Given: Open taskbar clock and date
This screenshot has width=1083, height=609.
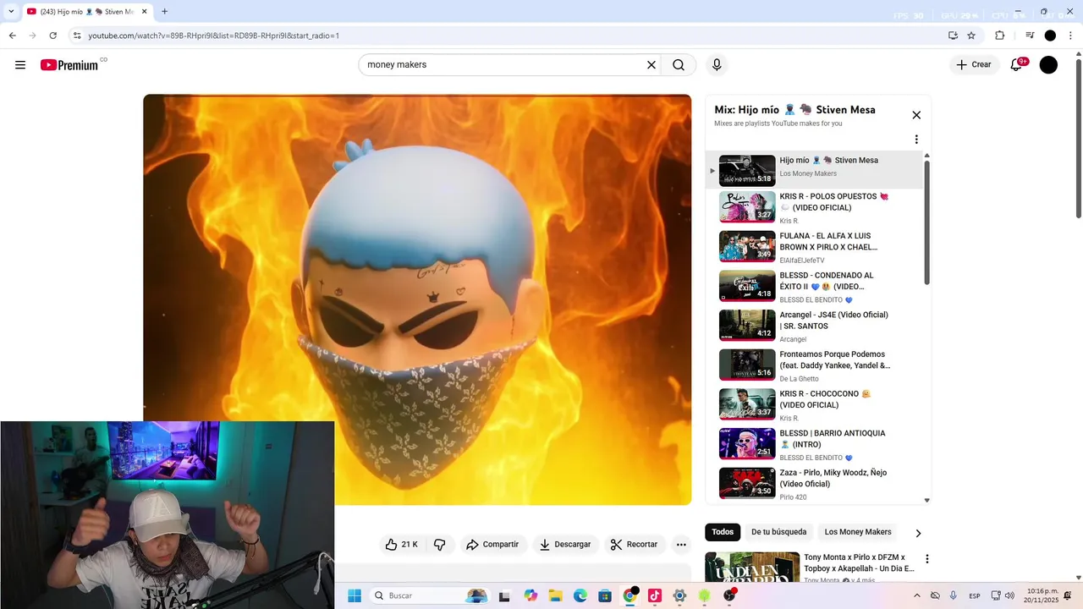Looking at the screenshot, I should pos(1042,595).
